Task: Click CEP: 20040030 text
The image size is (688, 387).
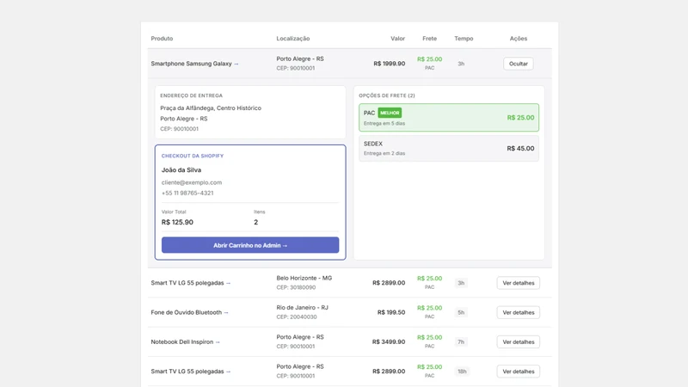Action: pyautogui.click(x=296, y=316)
